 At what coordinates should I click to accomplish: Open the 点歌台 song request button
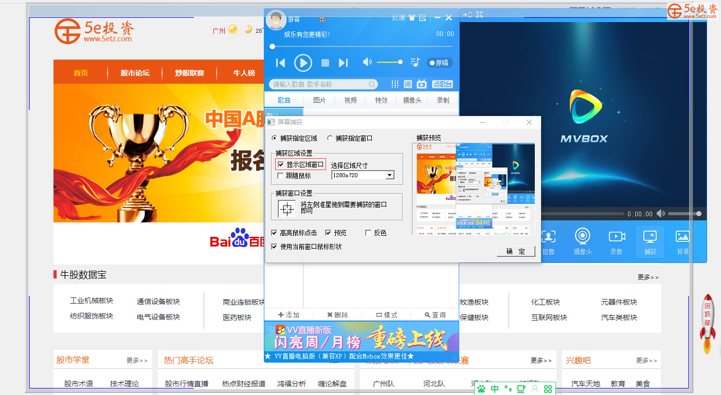pos(442,84)
